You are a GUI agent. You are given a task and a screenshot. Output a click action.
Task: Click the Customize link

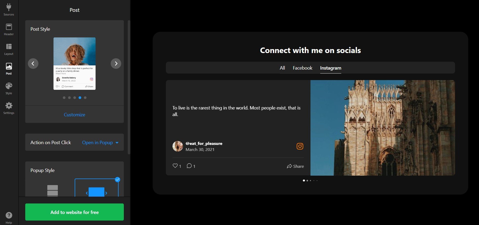pyautogui.click(x=74, y=115)
